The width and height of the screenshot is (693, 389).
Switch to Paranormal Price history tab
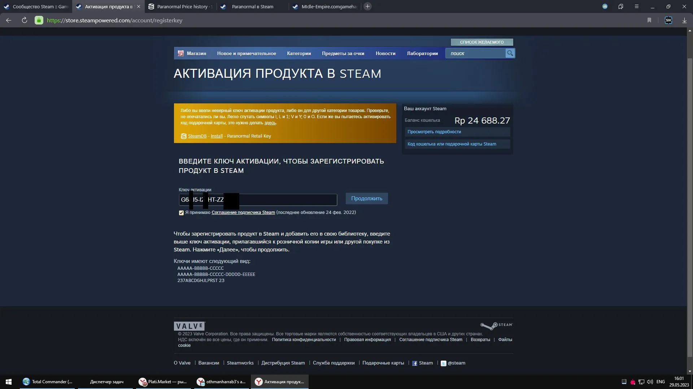point(180,6)
